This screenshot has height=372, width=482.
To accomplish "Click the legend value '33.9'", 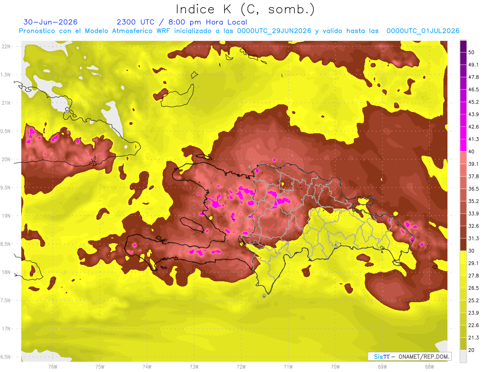I will pyautogui.click(x=474, y=213).
